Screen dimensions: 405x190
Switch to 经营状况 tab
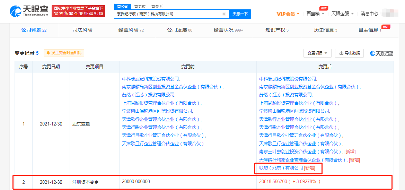pyautogui.click(x=228, y=30)
